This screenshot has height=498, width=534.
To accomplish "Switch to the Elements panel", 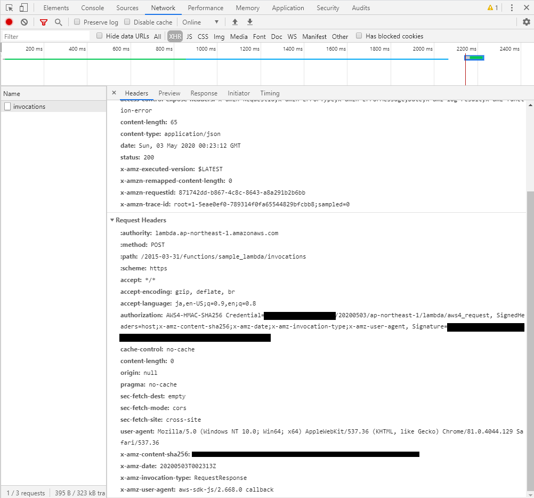I will tap(56, 8).
